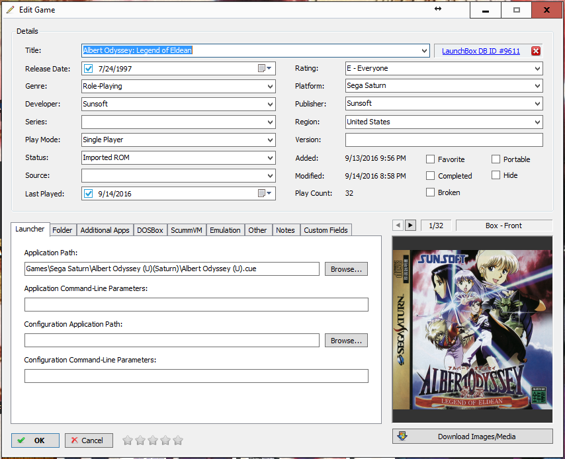The width and height of the screenshot is (565, 459).
Task: Set rating to one star
Action: point(128,440)
